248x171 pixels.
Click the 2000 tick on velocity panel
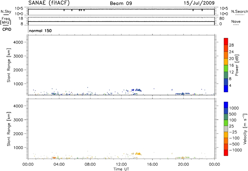[x=18, y=134]
